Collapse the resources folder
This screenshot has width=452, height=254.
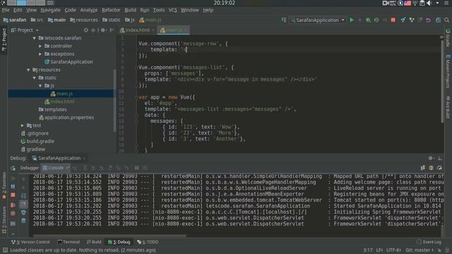pos(28,70)
